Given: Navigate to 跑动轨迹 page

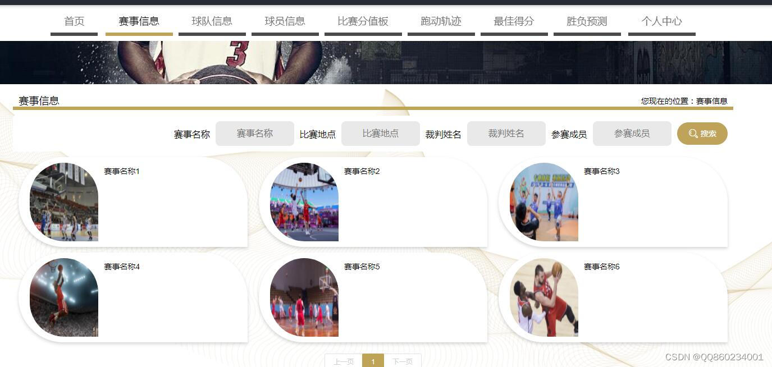Looking at the screenshot, I should 441,21.
